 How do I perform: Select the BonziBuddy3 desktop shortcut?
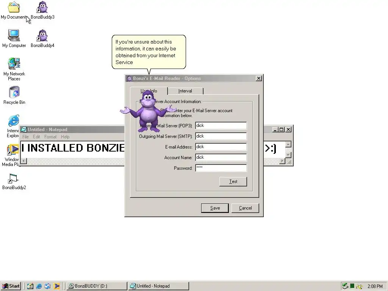[x=42, y=10]
